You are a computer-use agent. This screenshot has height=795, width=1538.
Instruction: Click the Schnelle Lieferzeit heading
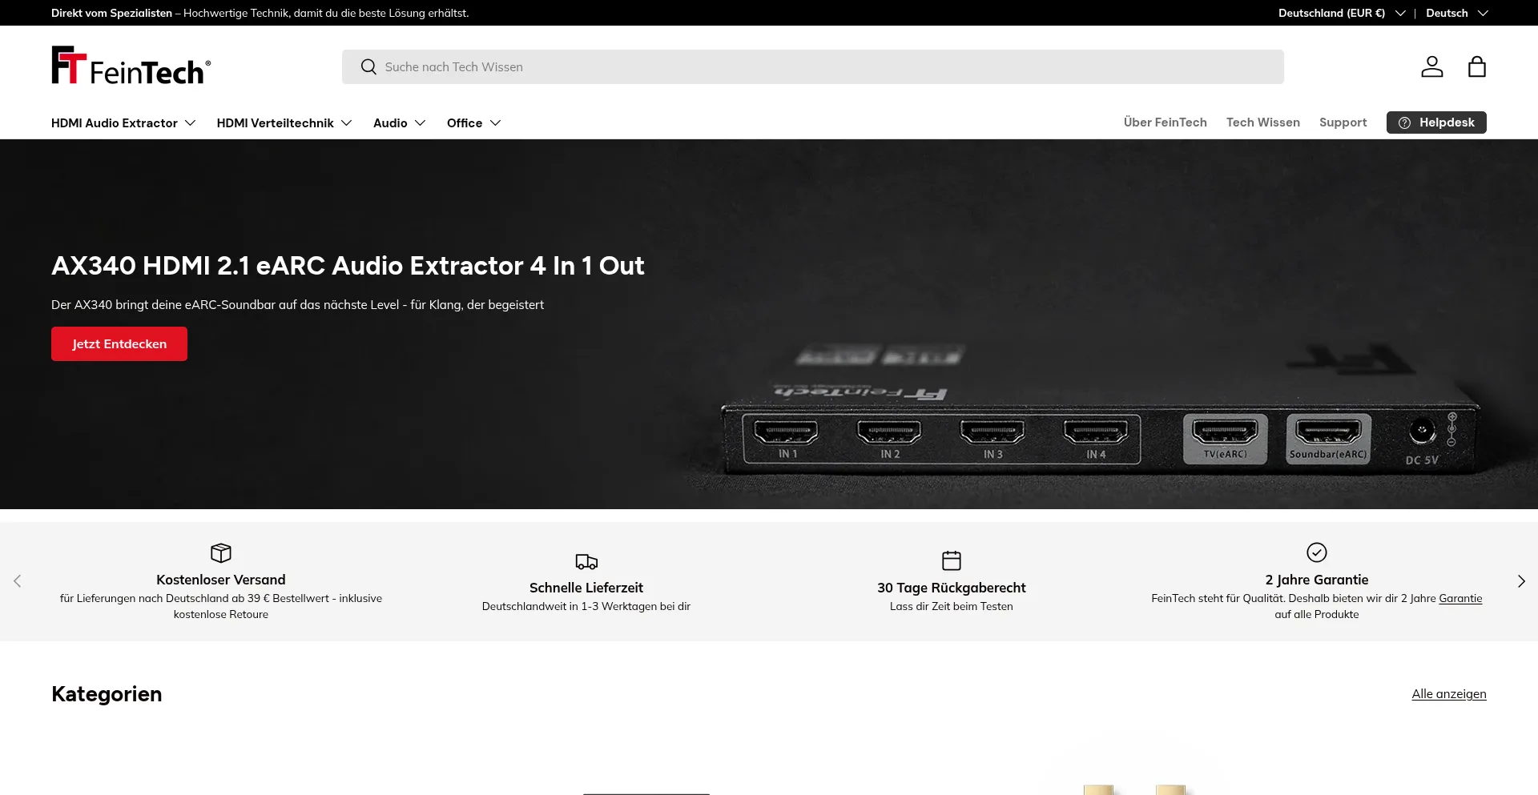(586, 588)
